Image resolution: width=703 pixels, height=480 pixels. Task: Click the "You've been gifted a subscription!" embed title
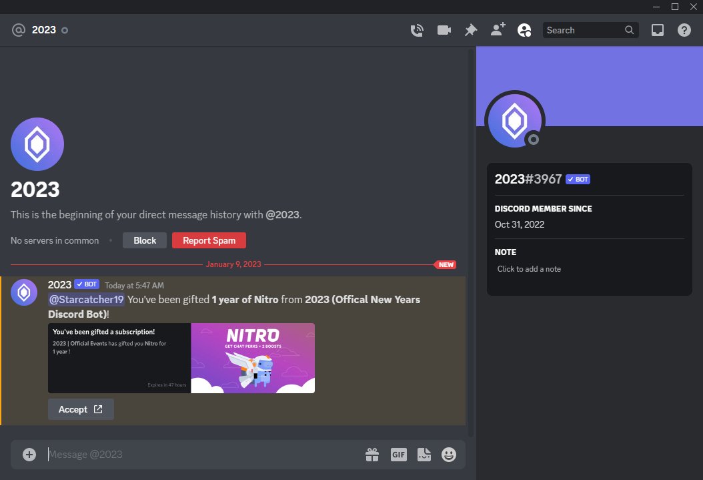(x=103, y=332)
